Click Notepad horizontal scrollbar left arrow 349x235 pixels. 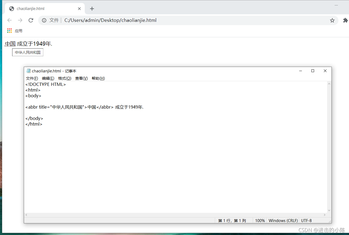click(26, 215)
